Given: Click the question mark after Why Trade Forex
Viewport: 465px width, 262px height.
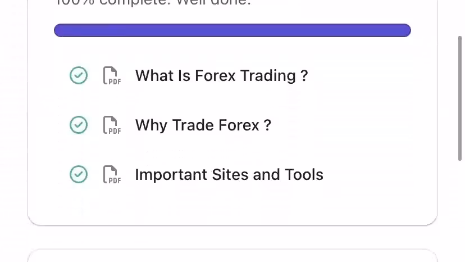Looking at the screenshot, I should tap(267, 125).
